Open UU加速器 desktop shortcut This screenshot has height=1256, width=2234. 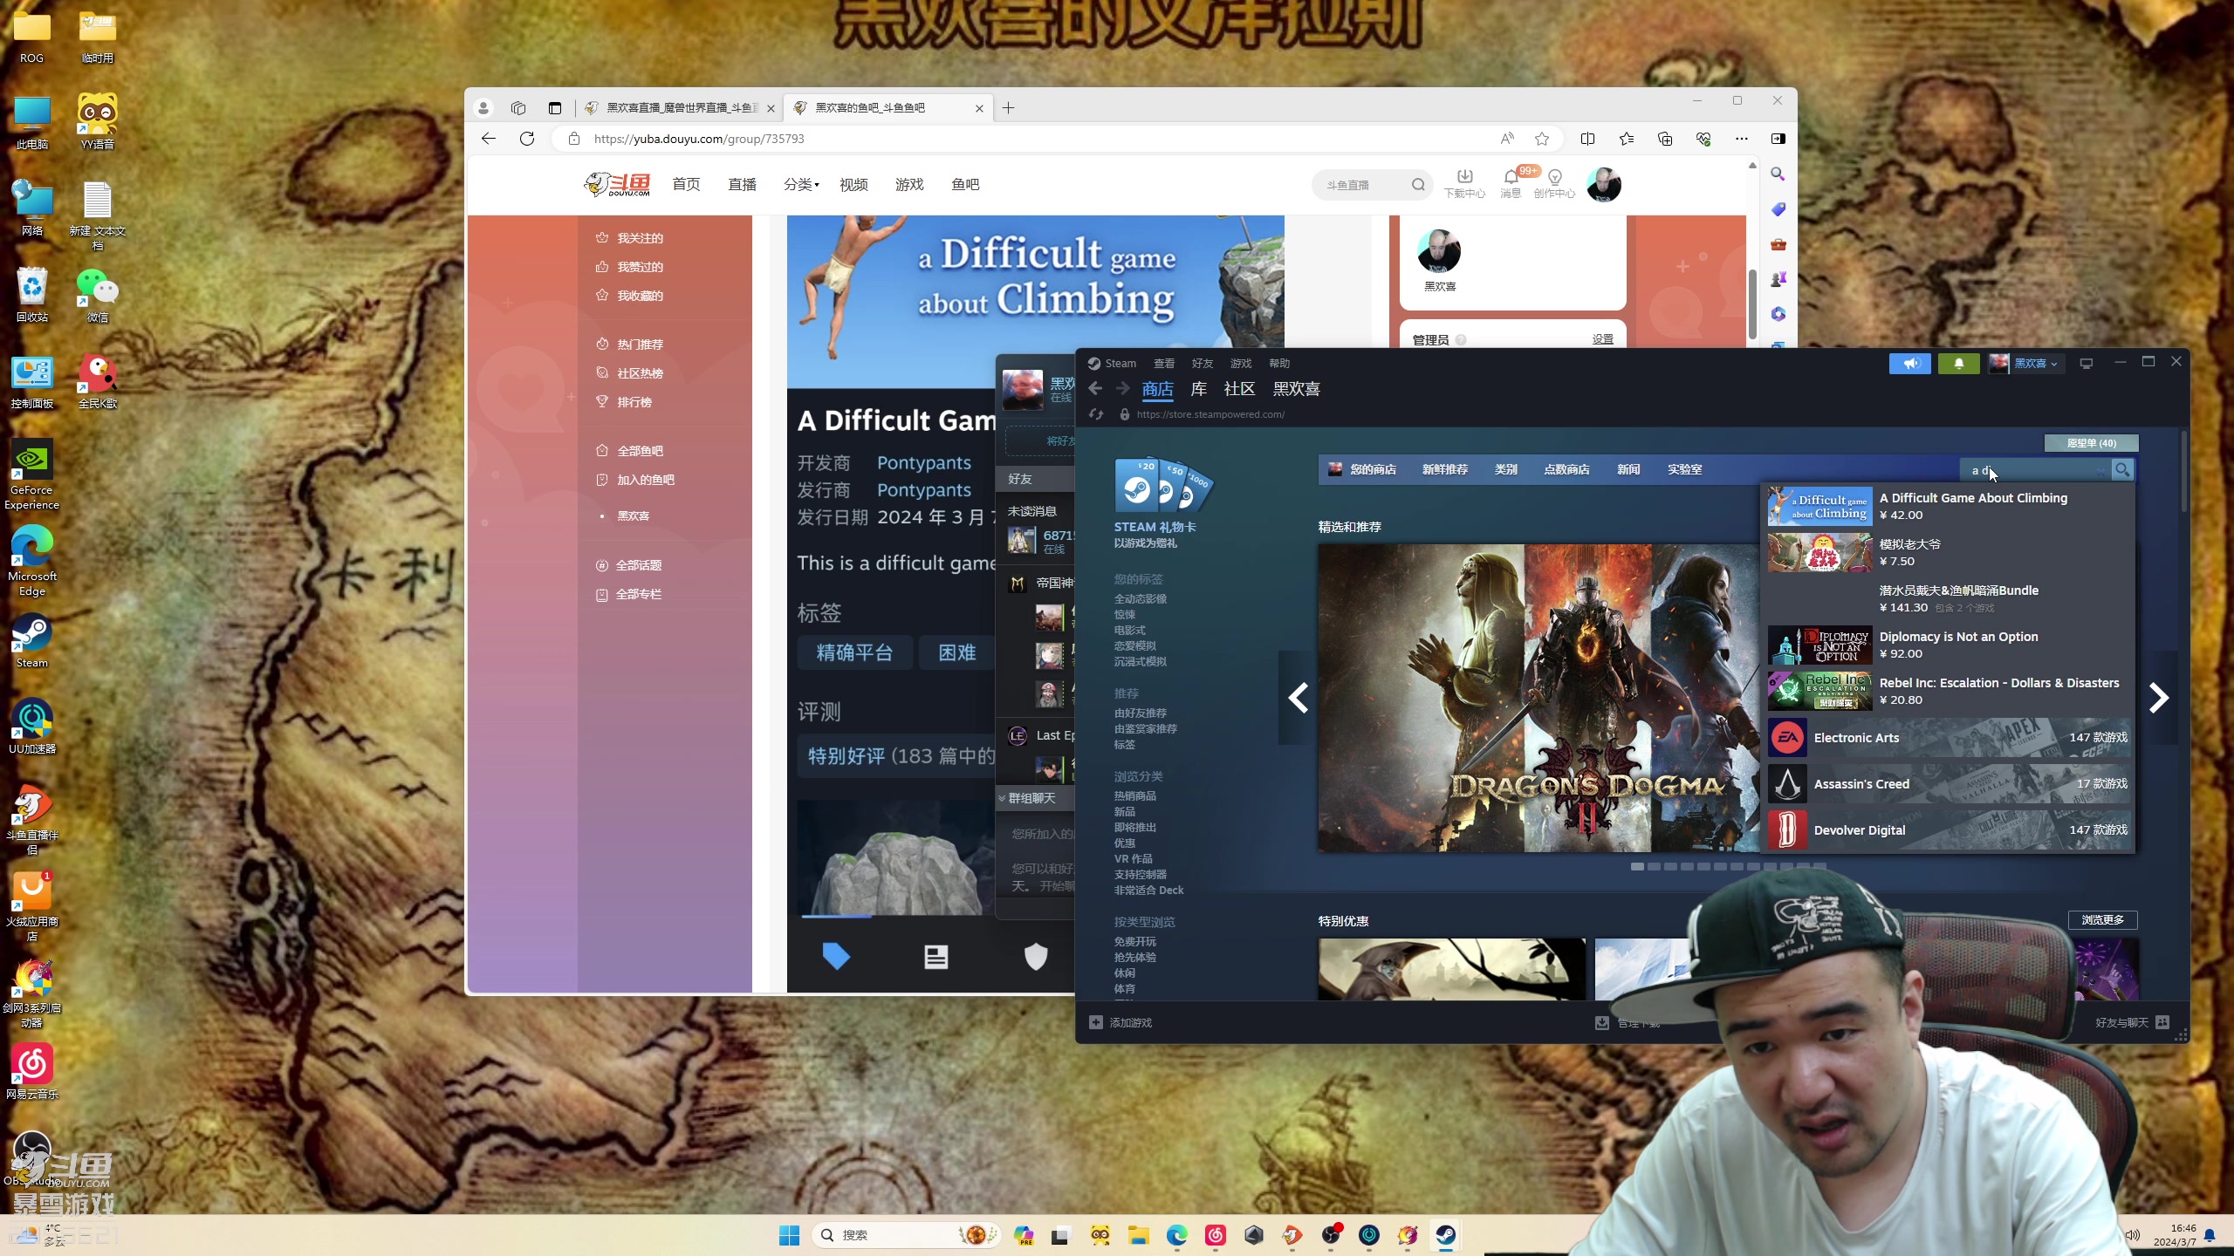point(31,727)
